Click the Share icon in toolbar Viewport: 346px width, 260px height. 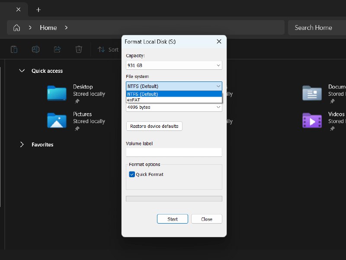[x=57, y=49]
